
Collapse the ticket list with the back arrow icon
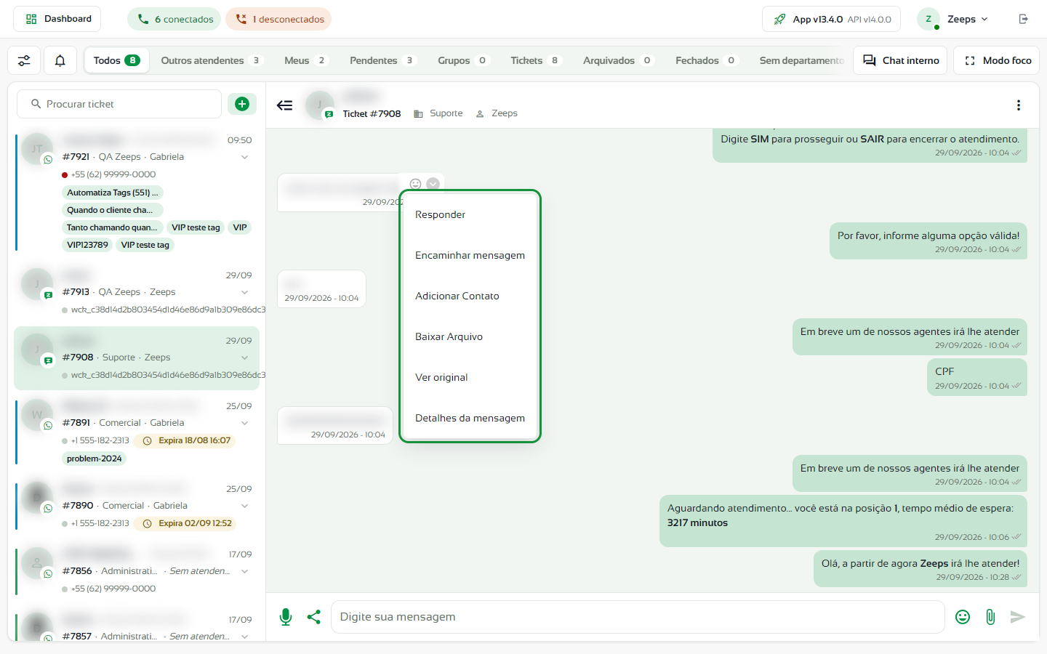click(285, 105)
